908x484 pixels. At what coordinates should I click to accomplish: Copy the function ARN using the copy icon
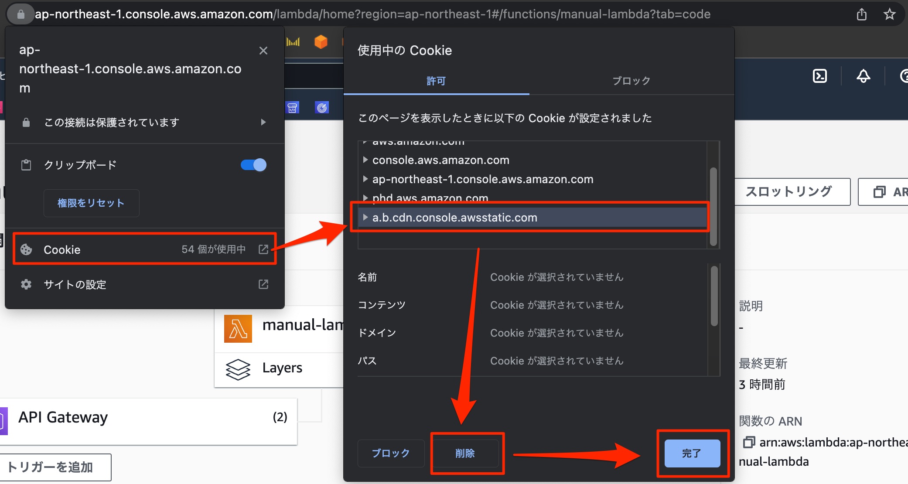750,442
